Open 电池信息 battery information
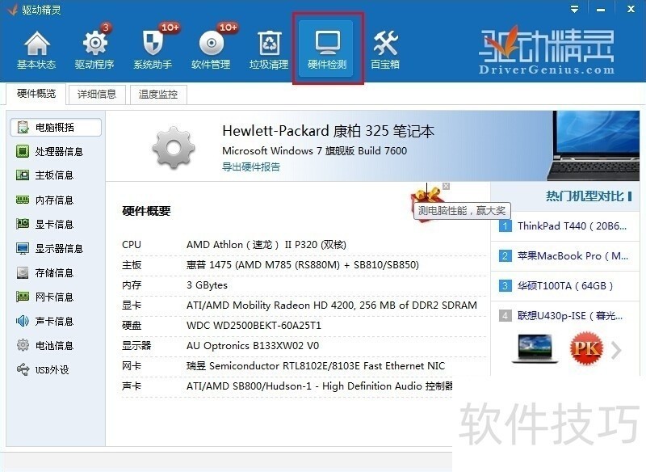Image resolution: width=646 pixels, height=472 pixels. pyautogui.click(x=50, y=345)
